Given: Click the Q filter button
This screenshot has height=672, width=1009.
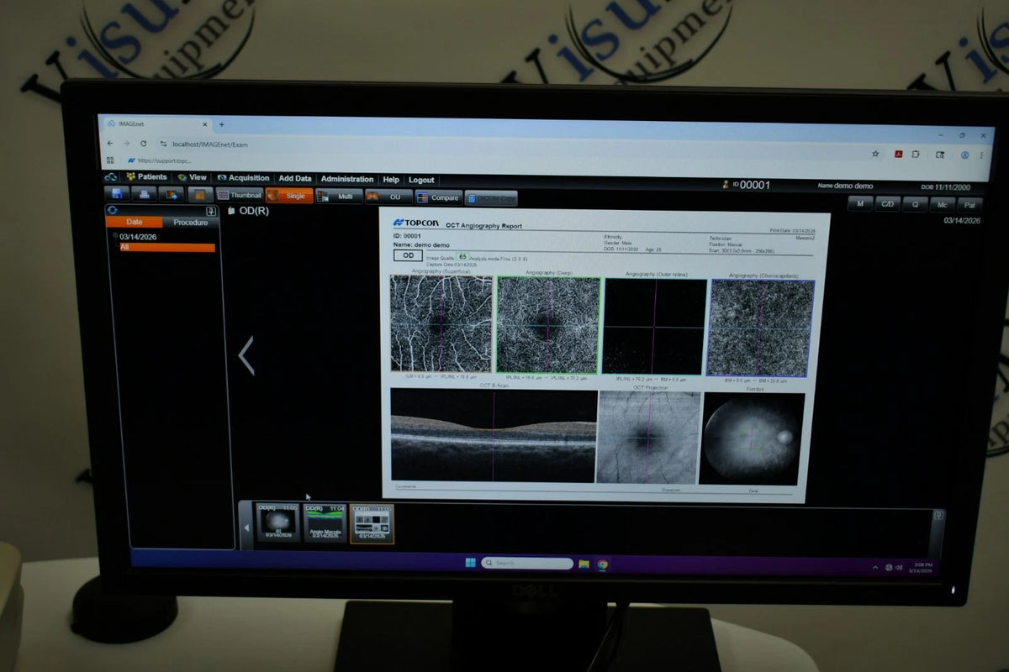Looking at the screenshot, I should click(x=915, y=204).
